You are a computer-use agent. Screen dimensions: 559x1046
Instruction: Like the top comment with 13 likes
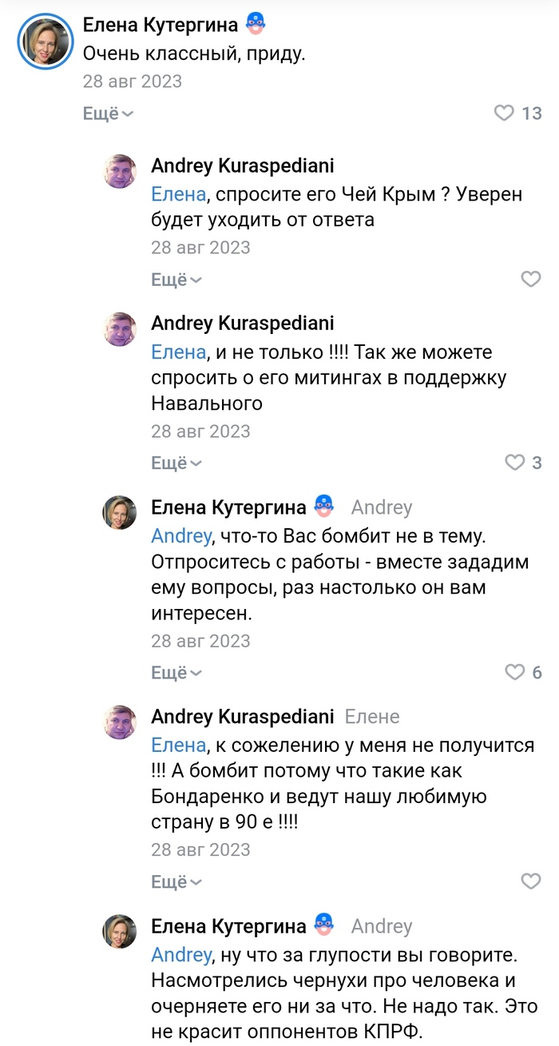pyautogui.click(x=504, y=113)
